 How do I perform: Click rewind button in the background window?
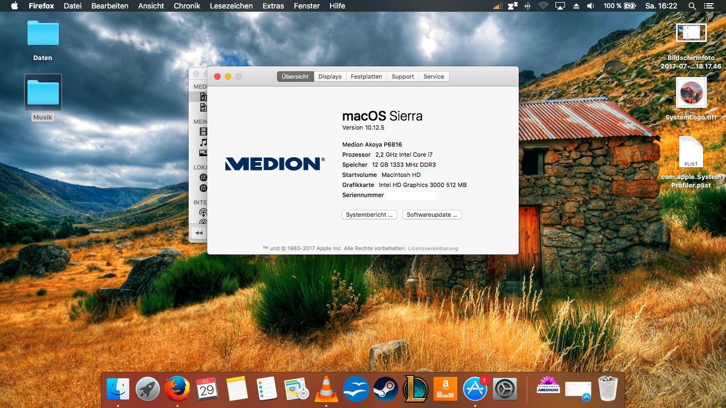199,233
